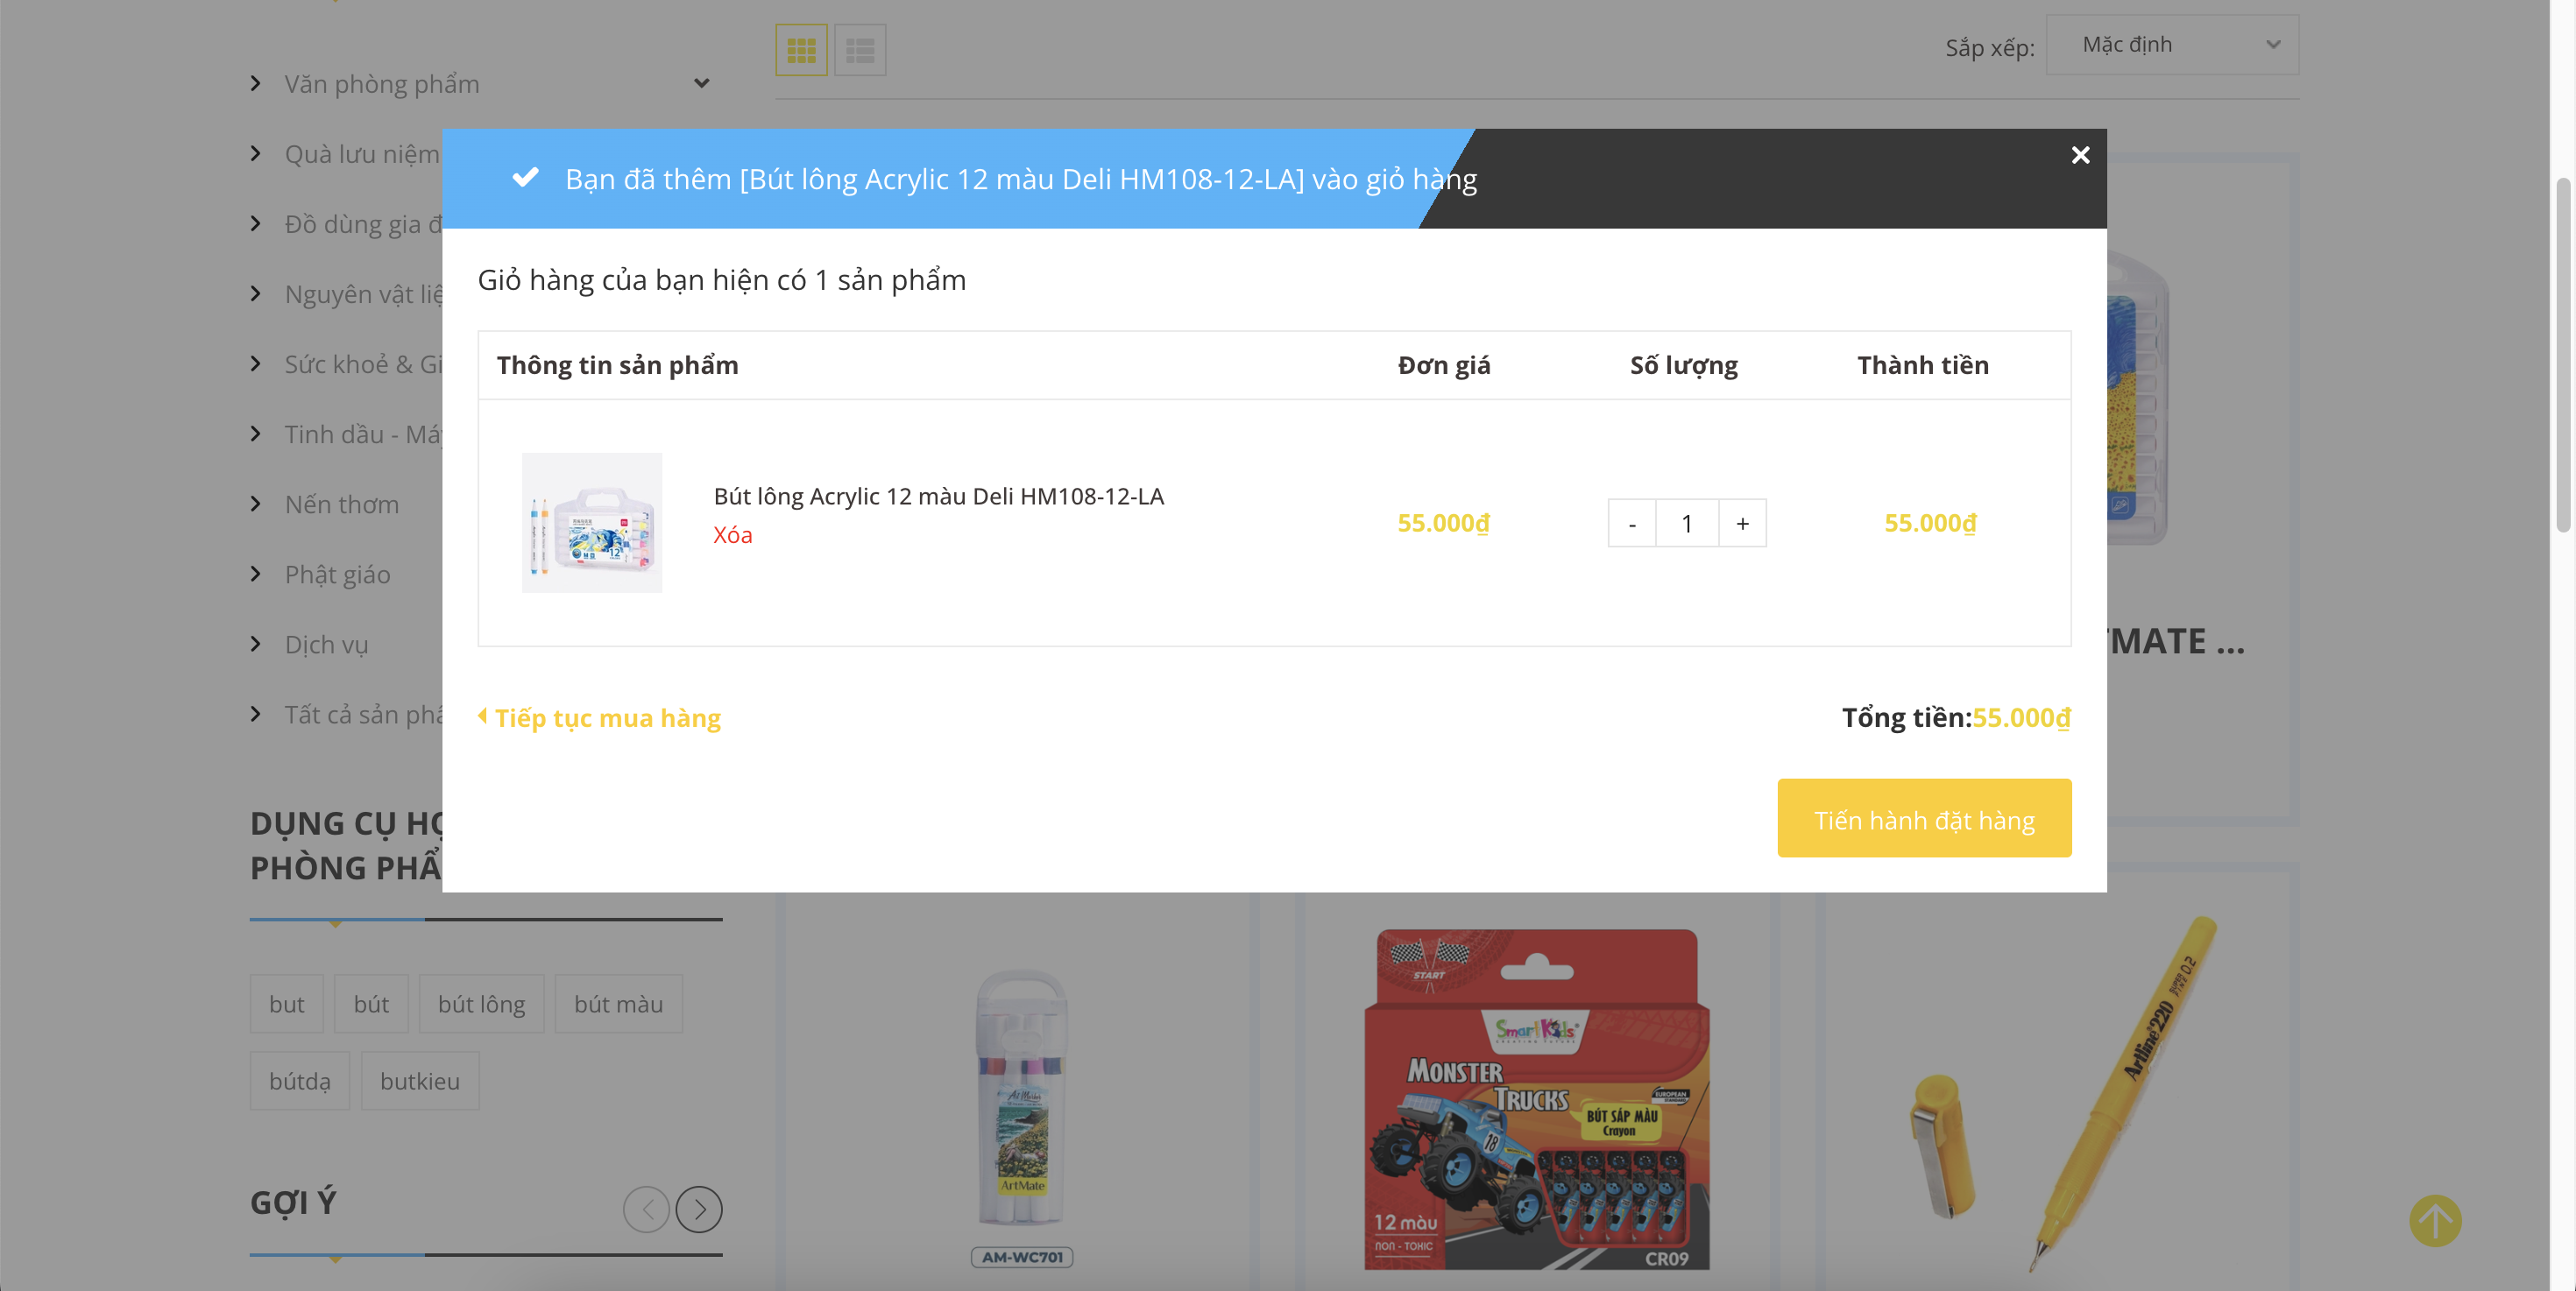Close the cart popup with X icon
2576x1291 pixels.
[2080, 155]
